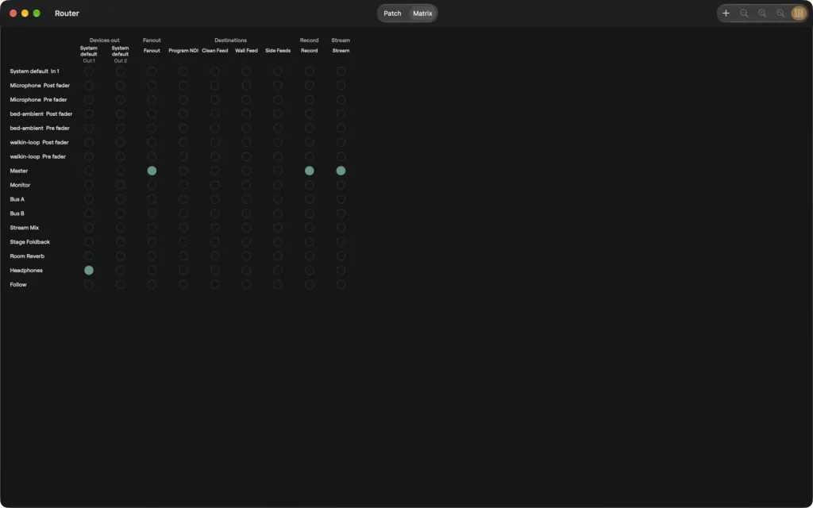Route Master to Program NDI
Viewport: 813px width, 508px height.
183,171
